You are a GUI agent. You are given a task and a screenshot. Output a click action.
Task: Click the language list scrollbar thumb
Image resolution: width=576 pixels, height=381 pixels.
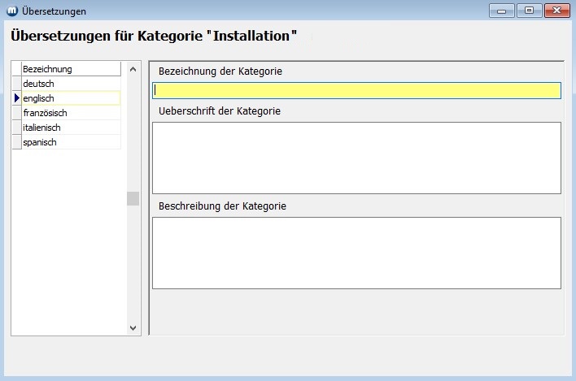(133, 198)
